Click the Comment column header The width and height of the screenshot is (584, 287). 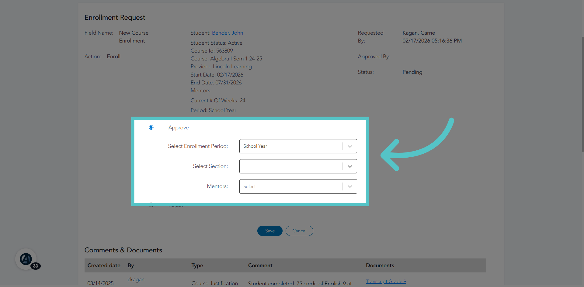(260, 265)
